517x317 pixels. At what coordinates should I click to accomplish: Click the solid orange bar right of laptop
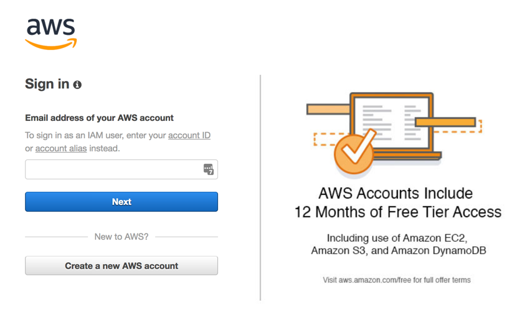click(x=445, y=122)
